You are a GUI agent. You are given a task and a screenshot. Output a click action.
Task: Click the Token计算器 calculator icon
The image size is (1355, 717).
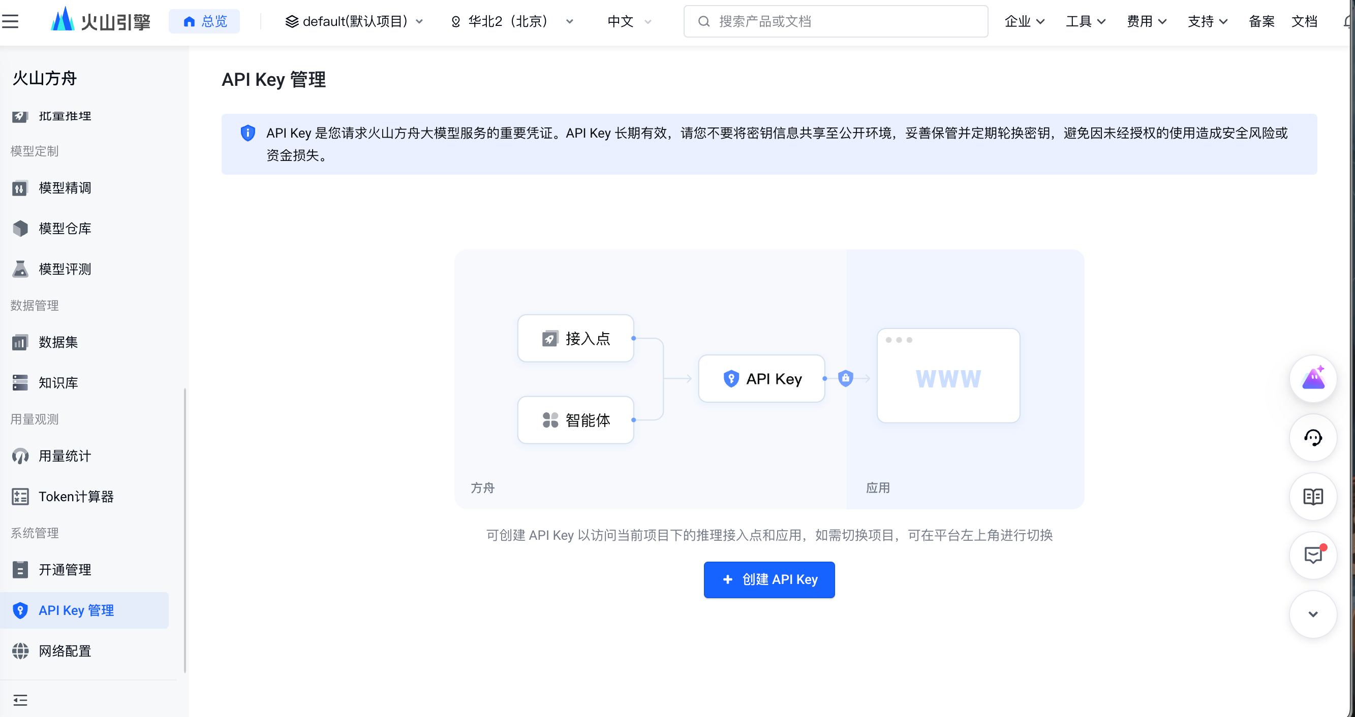click(x=20, y=496)
